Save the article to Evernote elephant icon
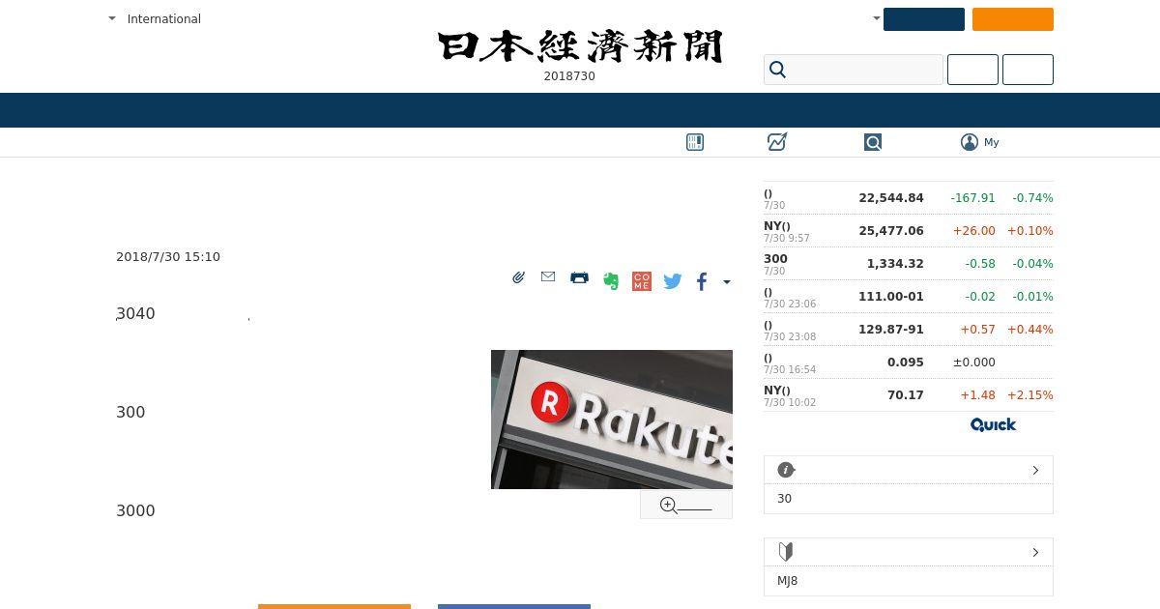The height and width of the screenshot is (609, 1160). [x=611, y=281]
